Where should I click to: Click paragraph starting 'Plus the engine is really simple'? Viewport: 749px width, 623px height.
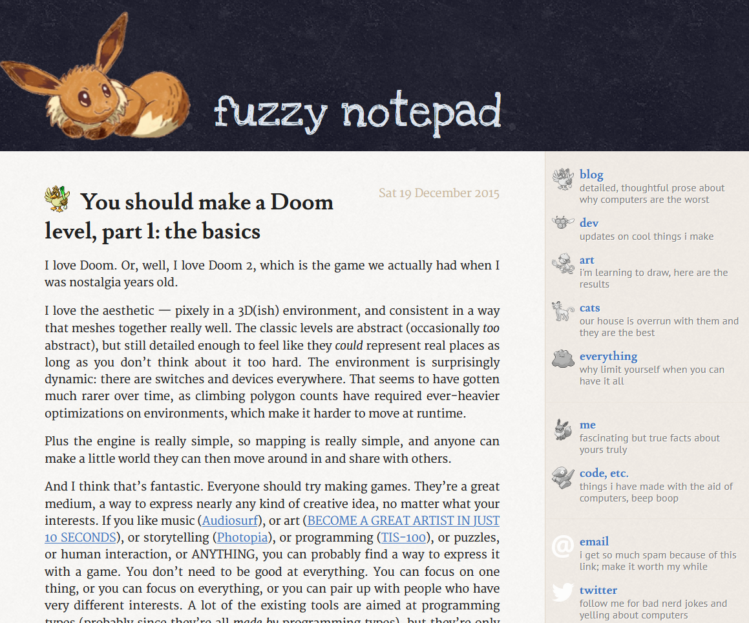coord(272,450)
